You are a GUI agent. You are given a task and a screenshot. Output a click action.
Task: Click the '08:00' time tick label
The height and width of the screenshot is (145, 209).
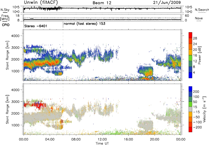point(76,140)
